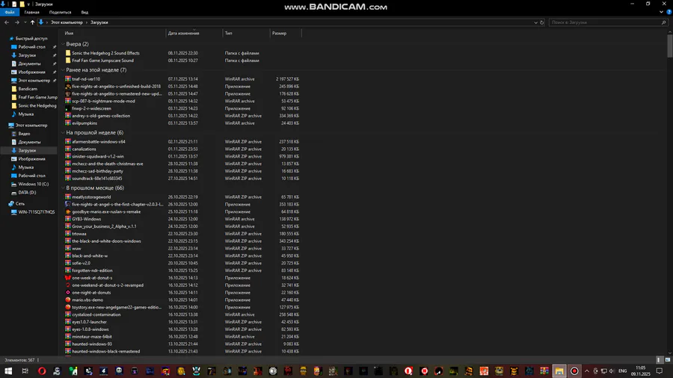Click the ENG input language indicator
This screenshot has width=673, height=378.
point(623,371)
